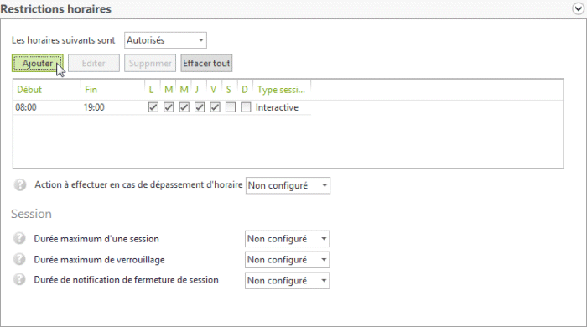Image resolution: width=587 pixels, height=327 pixels.
Task: Click the Ajouter button
Action: [x=38, y=63]
